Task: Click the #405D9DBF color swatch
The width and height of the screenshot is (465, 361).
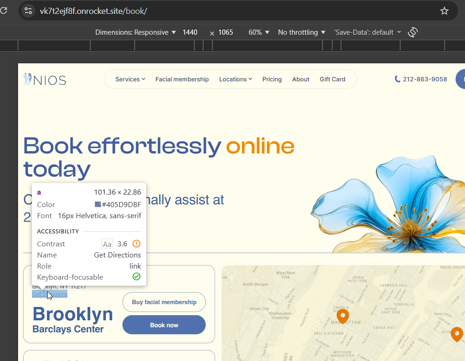Action: [98, 204]
